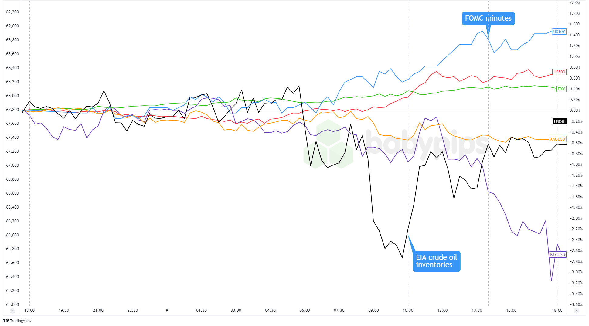
Task: Click the date marker 9 on time axis
Action: (x=167, y=310)
